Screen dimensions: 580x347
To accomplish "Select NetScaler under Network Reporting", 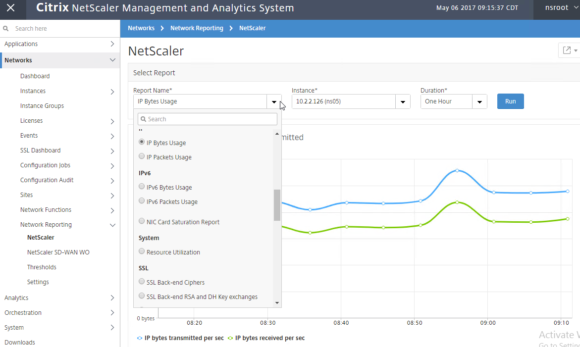I will [41, 238].
